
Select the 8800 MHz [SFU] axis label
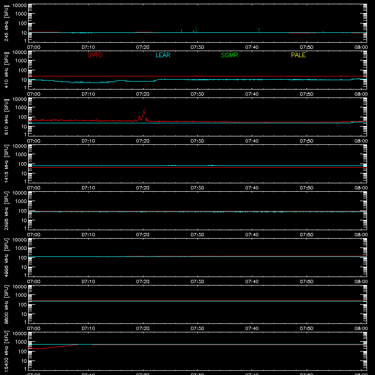point(6,304)
